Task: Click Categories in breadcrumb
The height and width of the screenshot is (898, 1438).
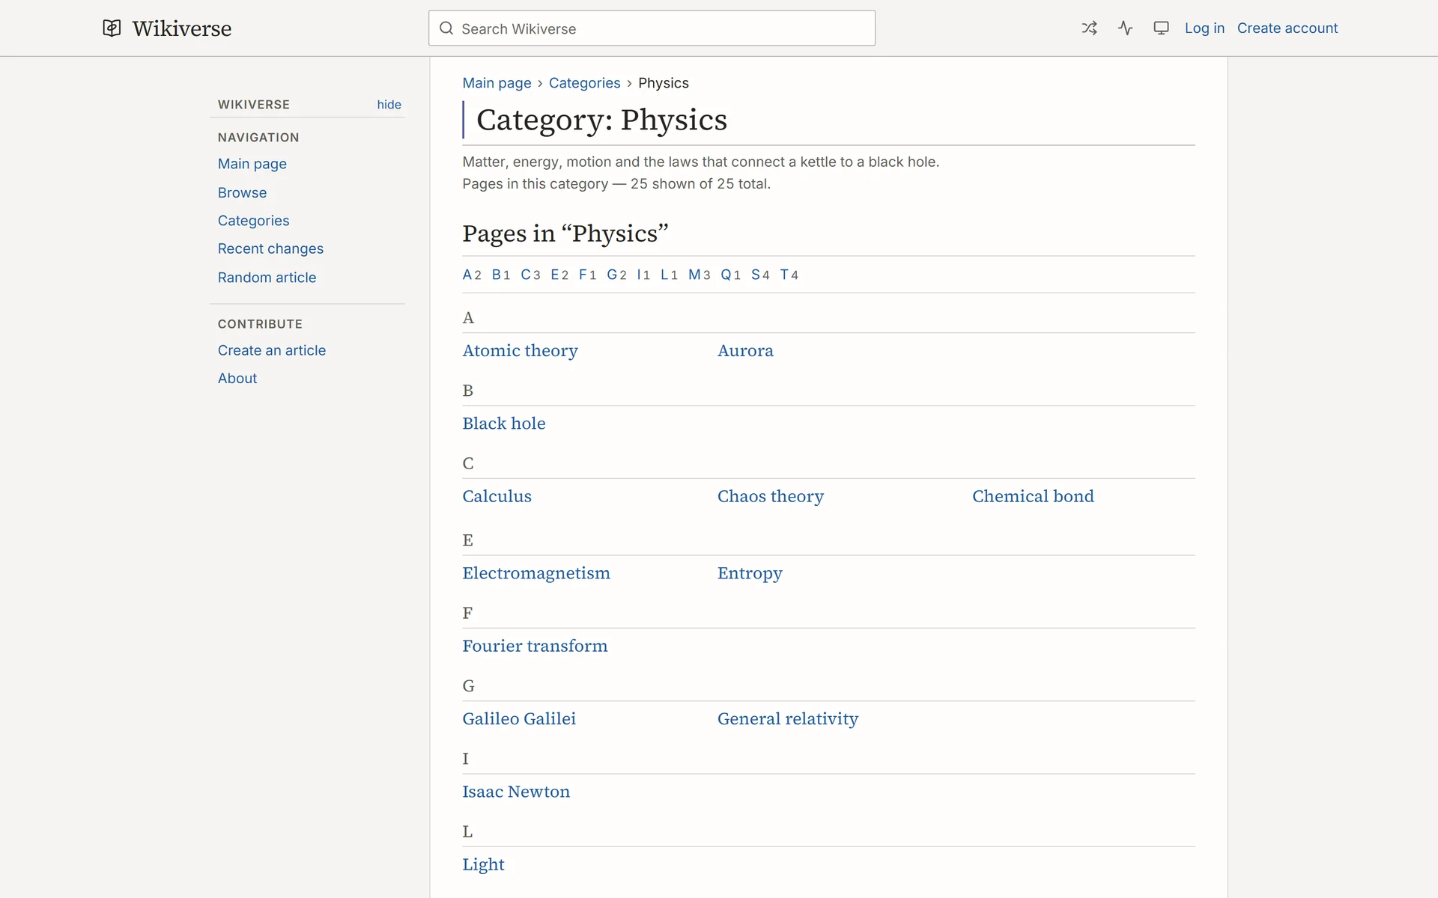Action: (x=584, y=83)
